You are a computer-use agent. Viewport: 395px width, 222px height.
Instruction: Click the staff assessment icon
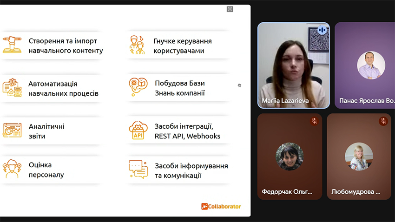(x=12, y=169)
